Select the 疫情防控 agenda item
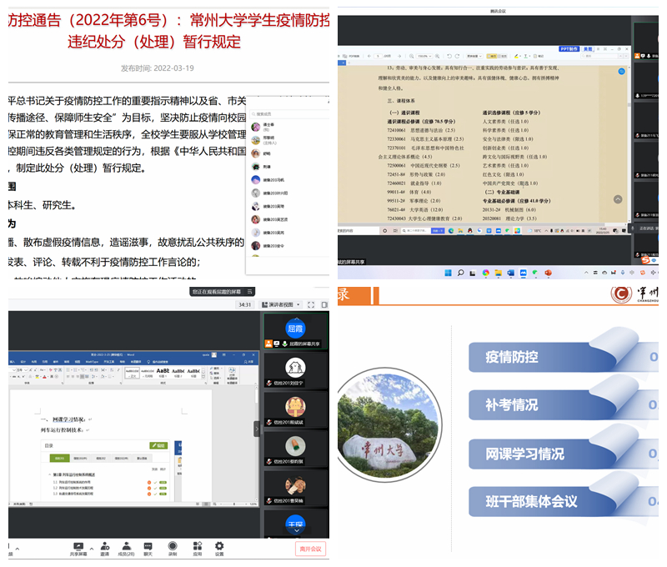 [x=512, y=358]
